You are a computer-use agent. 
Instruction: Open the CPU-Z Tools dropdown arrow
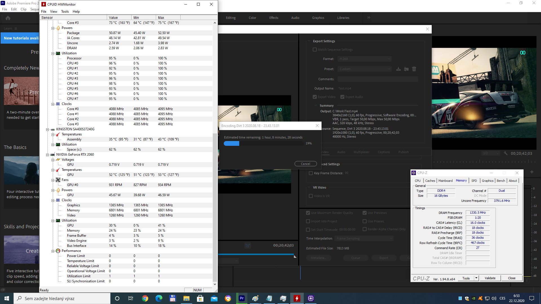click(476, 278)
